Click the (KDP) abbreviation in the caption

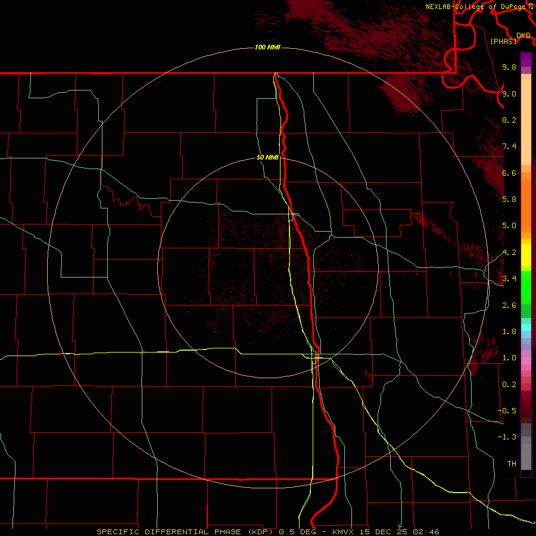coord(261,532)
